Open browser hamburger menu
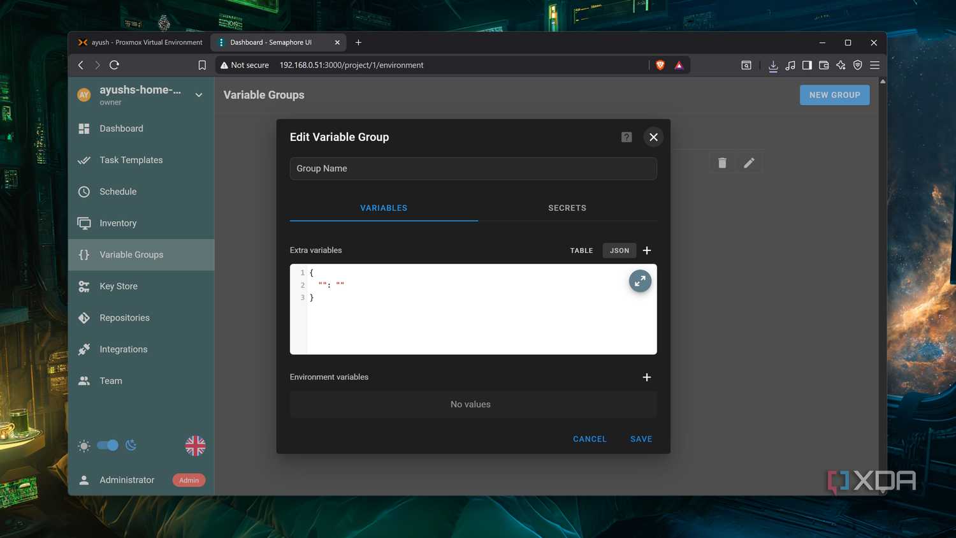The image size is (956, 538). pyautogui.click(x=875, y=65)
